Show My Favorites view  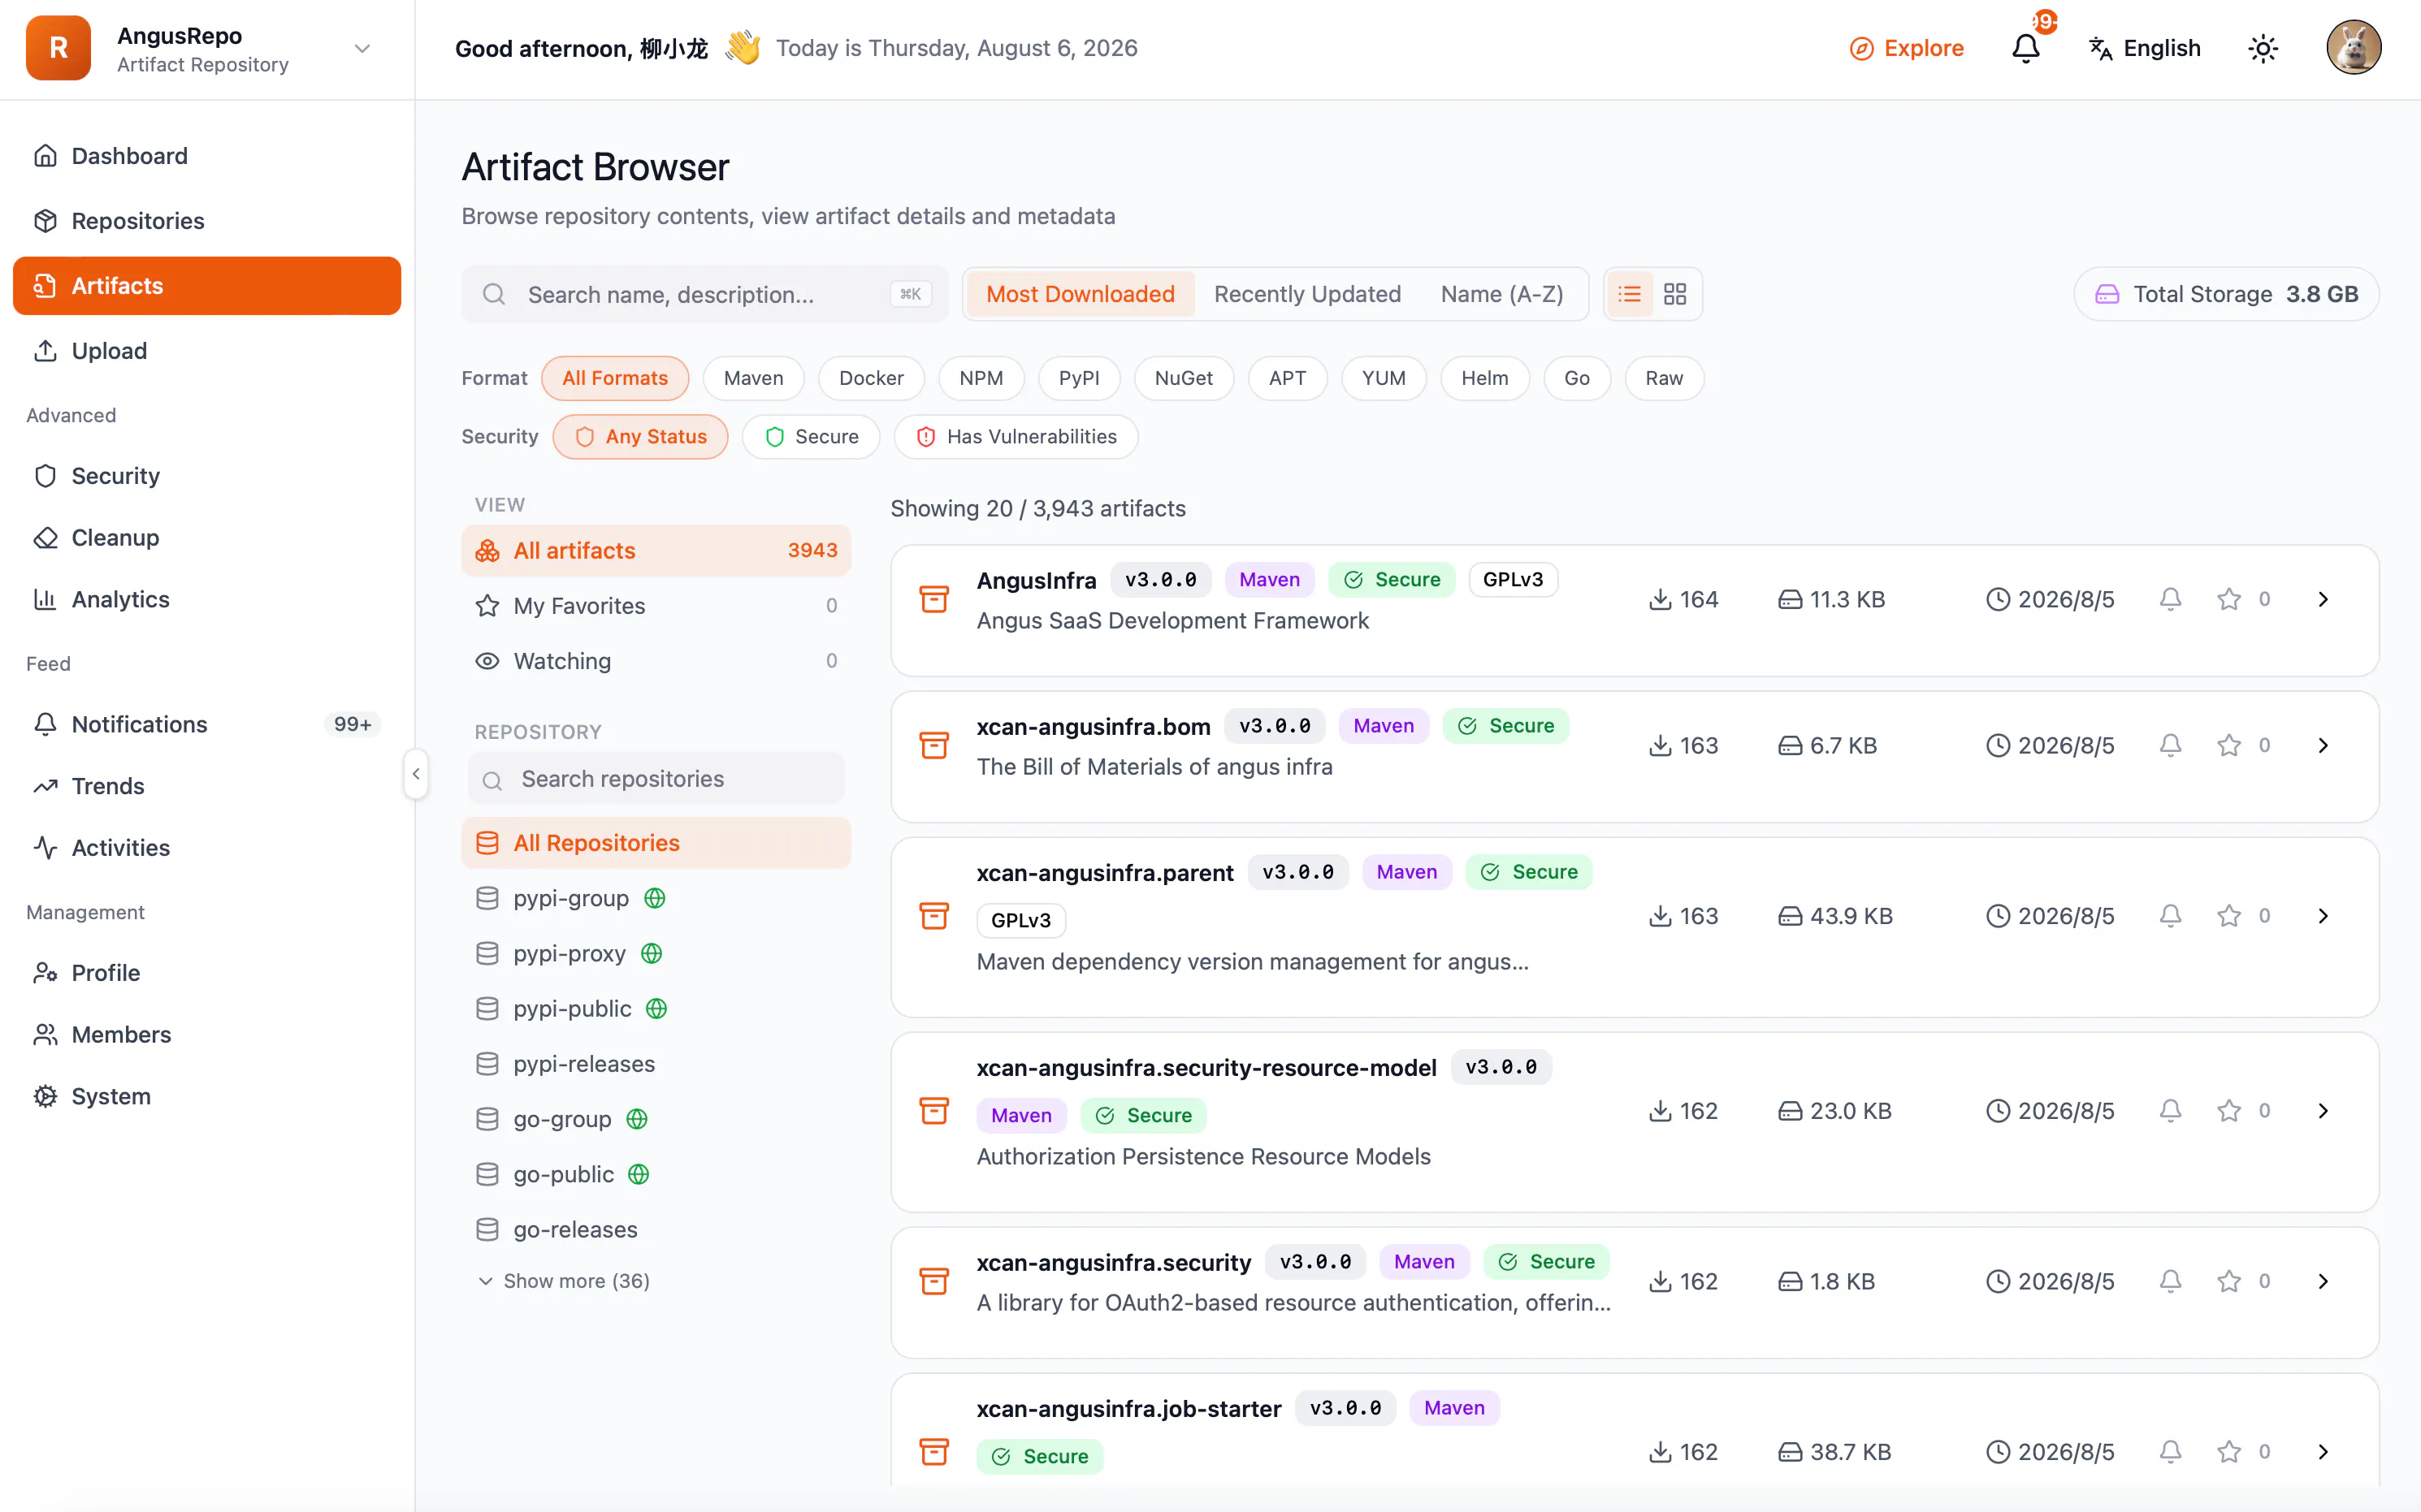click(x=656, y=605)
